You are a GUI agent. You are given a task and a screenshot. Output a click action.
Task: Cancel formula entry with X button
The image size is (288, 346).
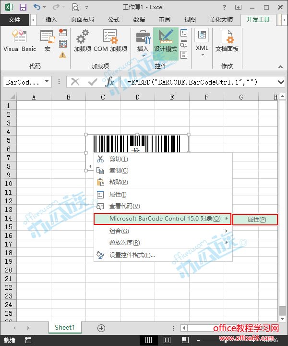tap(75, 82)
